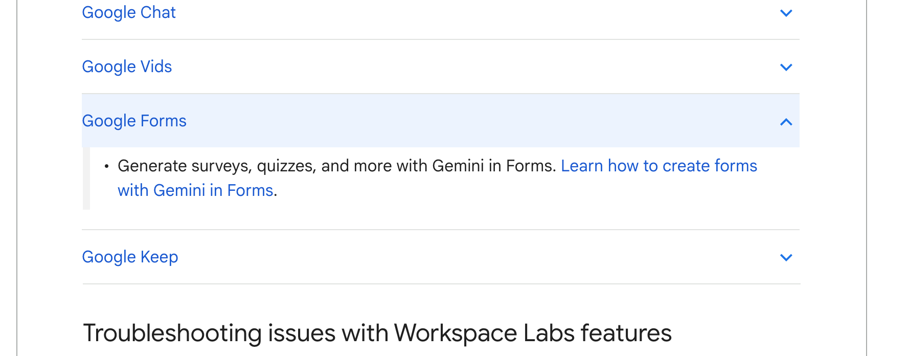The image size is (909, 356).
Task: Expand the Google Keep chevron arrow
Action: point(786,257)
